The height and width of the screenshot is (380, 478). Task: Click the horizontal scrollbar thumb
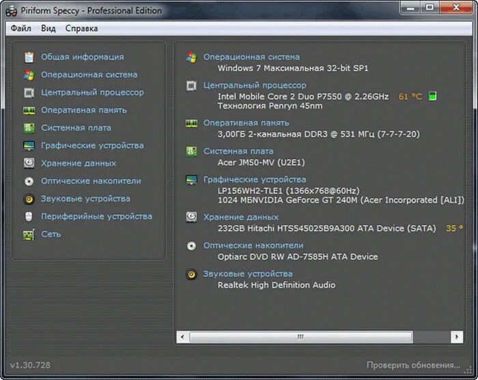[300, 337]
